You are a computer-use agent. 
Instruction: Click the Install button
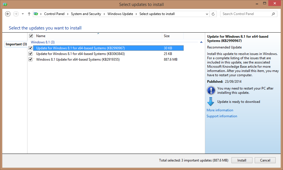click(242, 160)
